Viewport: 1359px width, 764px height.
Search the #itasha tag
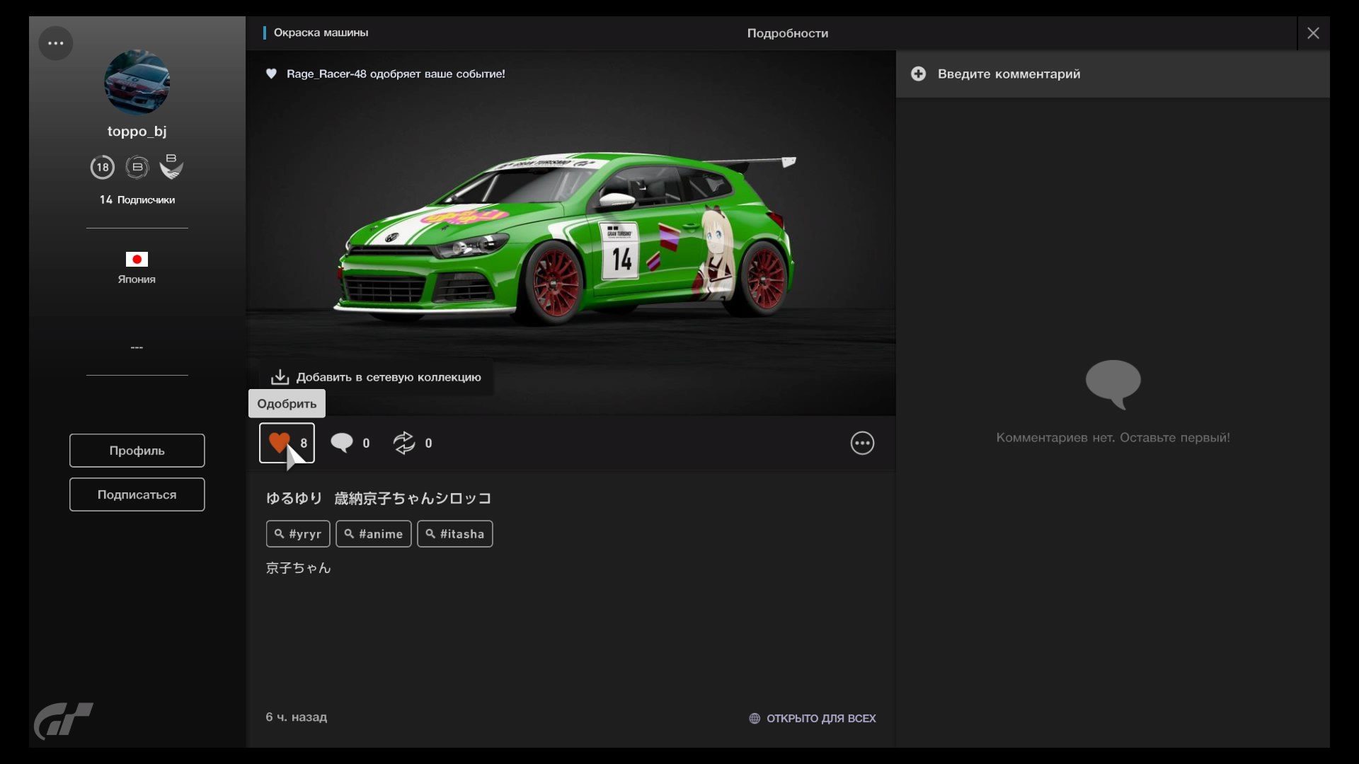pos(455,534)
